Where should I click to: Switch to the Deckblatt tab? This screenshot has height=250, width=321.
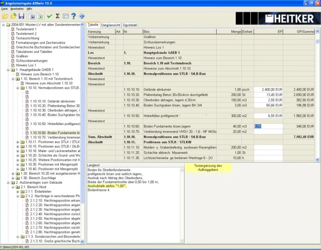pyautogui.click(x=130, y=25)
